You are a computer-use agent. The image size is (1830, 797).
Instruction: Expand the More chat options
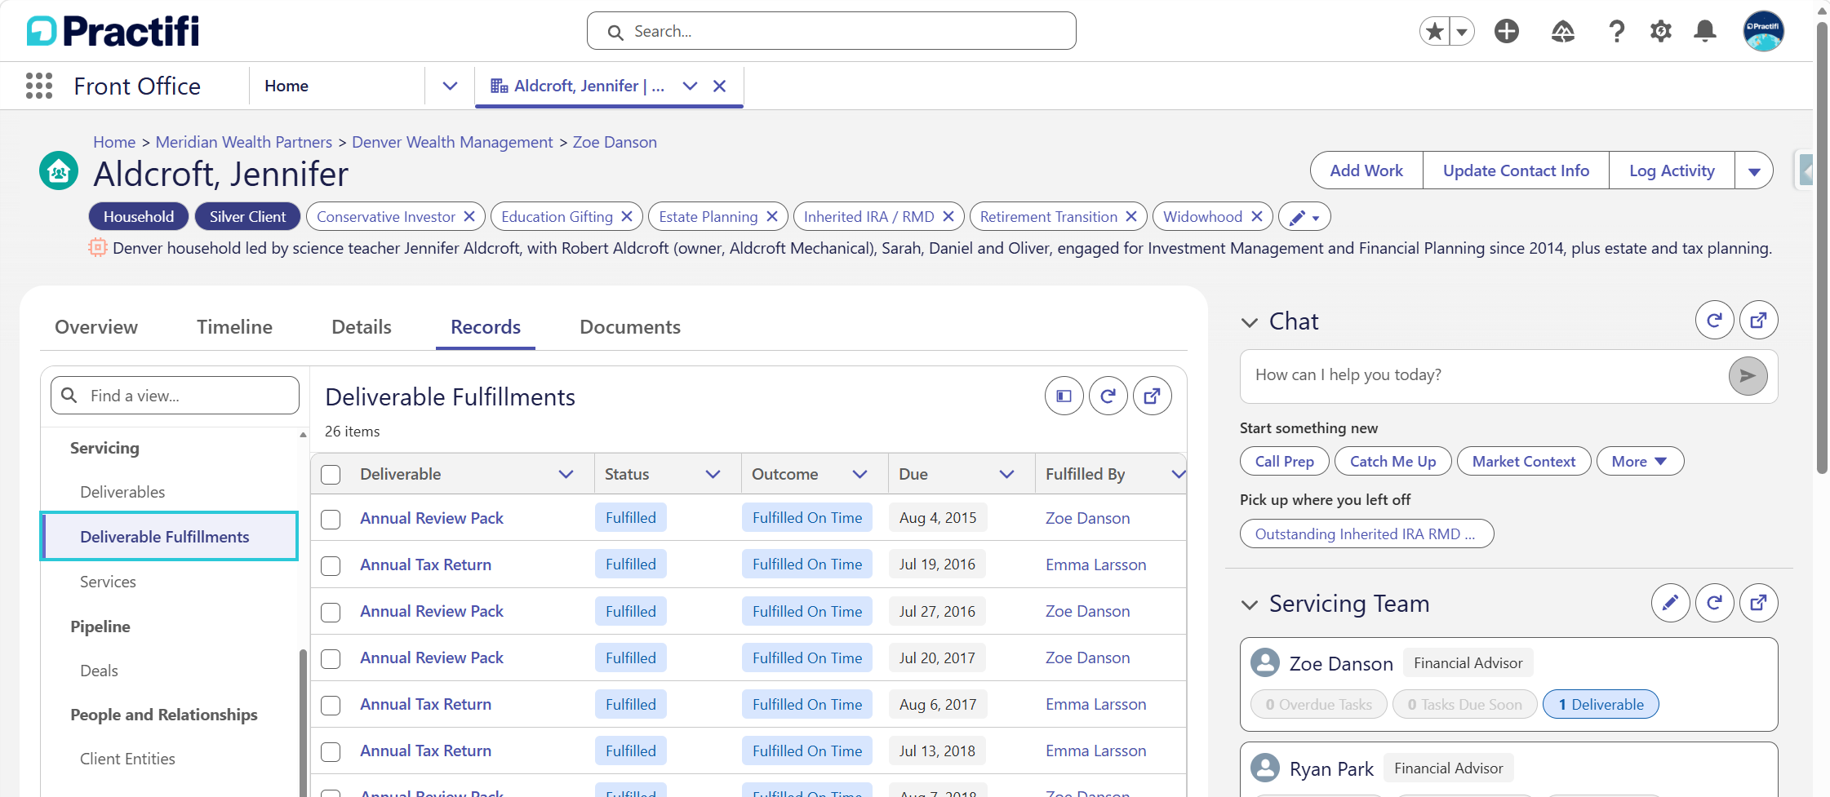(x=1640, y=461)
